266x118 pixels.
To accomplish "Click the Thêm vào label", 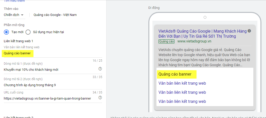I will pyautogui.click(x=11, y=9).
